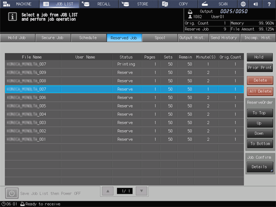This screenshot has height=207, width=276.
Task: Click the All Delete button
Action: [x=260, y=91]
